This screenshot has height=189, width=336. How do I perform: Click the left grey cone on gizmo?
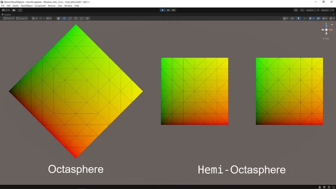tap(323, 30)
